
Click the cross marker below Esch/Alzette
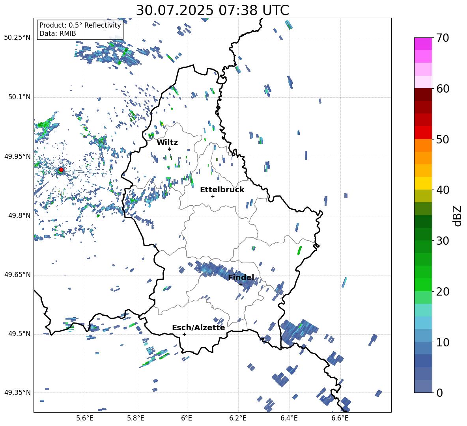[x=184, y=334]
